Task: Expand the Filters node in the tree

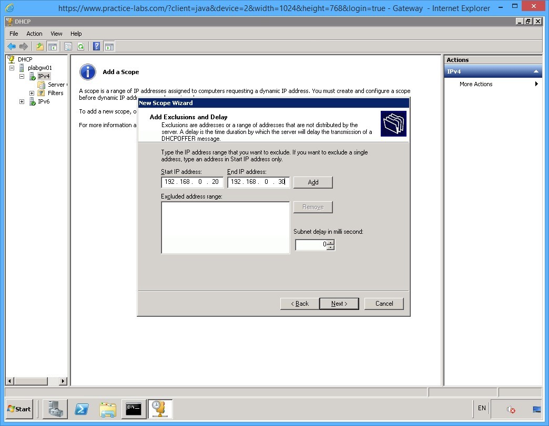Action: click(x=31, y=92)
